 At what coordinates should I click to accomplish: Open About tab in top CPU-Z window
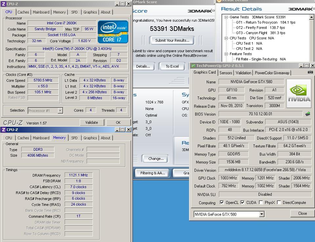coord(105,12)
